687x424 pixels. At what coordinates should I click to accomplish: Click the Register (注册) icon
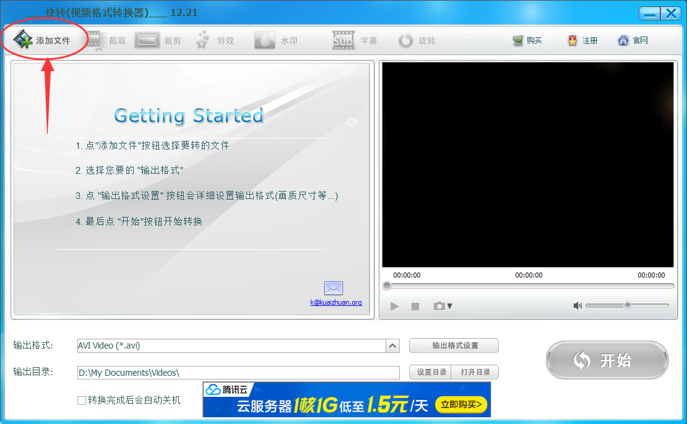[x=572, y=41]
